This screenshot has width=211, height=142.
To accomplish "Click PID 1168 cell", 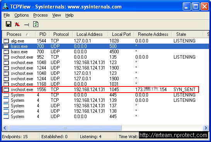I will (x=41, y=84).
